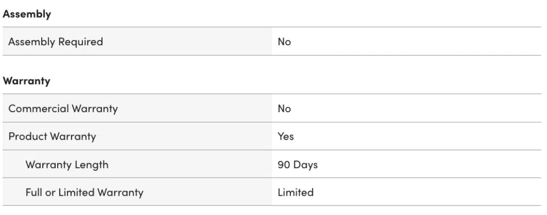This screenshot has width=547, height=215.
Task: Click the Assembly section heading
Action: point(27,14)
